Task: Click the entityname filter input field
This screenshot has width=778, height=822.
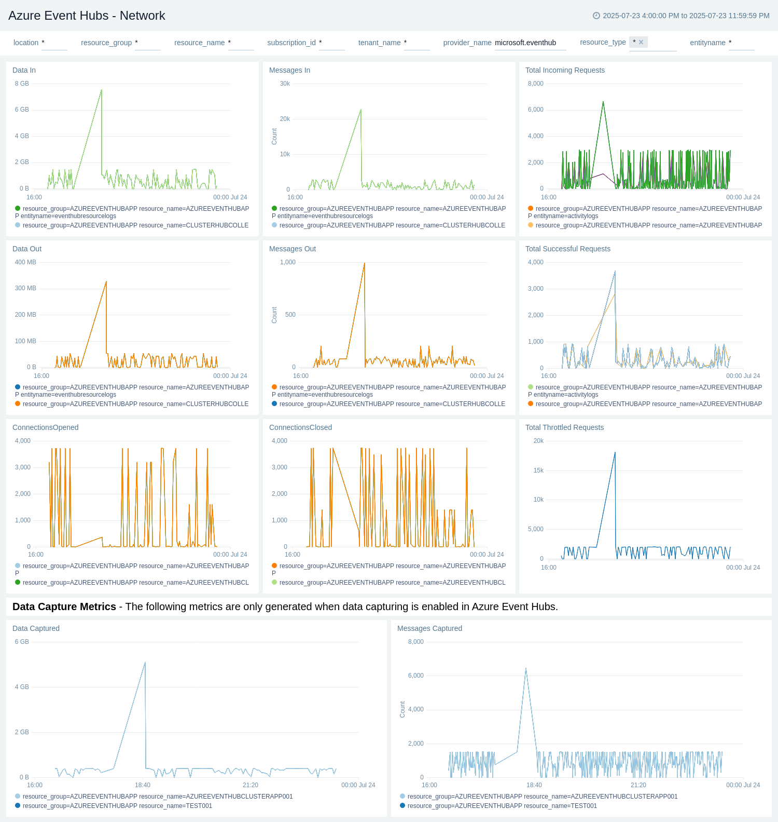Action: (x=742, y=43)
